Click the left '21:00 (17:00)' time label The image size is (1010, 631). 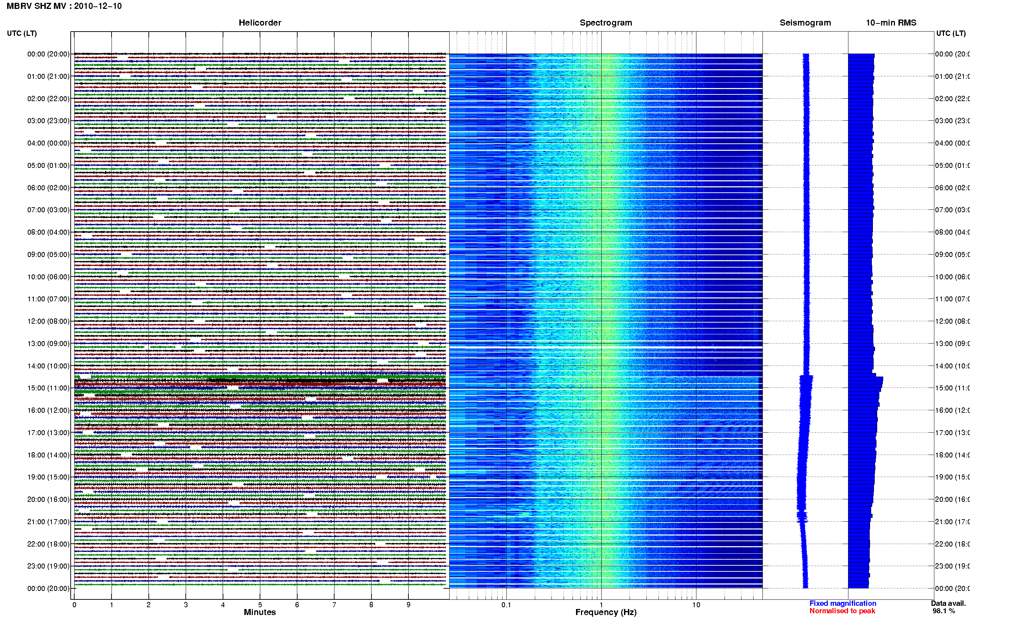[48, 522]
